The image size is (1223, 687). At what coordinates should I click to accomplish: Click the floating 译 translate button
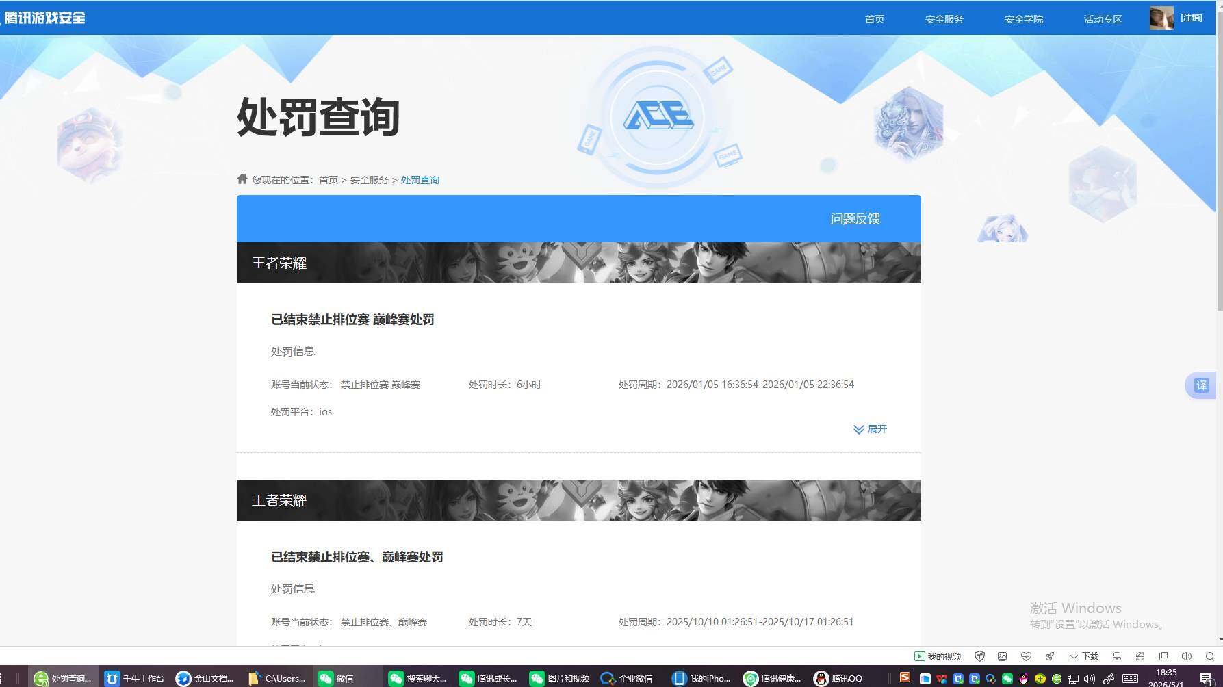pos(1201,385)
